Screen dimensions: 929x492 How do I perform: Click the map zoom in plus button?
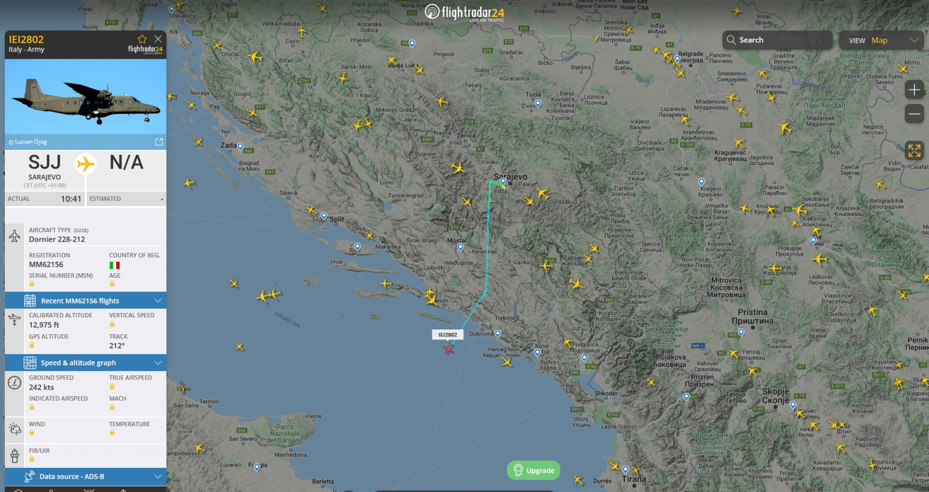coord(914,90)
